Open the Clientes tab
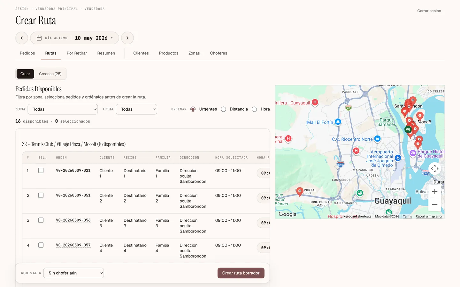Image resolution: width=460 pixels, height=287 pixels. (141, 53)
